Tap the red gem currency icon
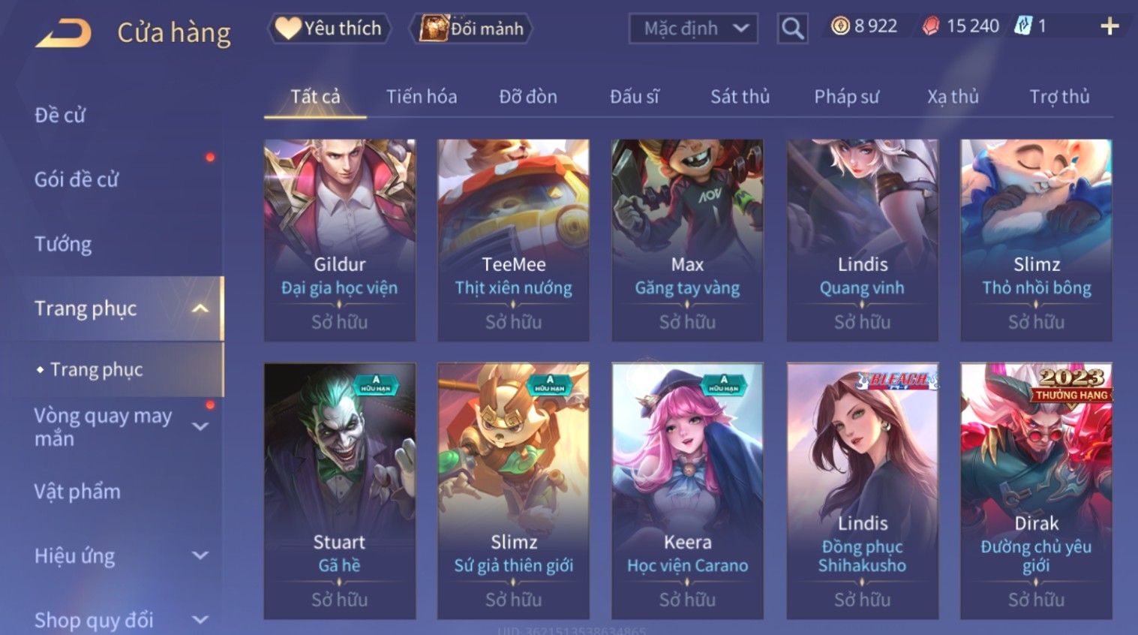 click(931, 26)
